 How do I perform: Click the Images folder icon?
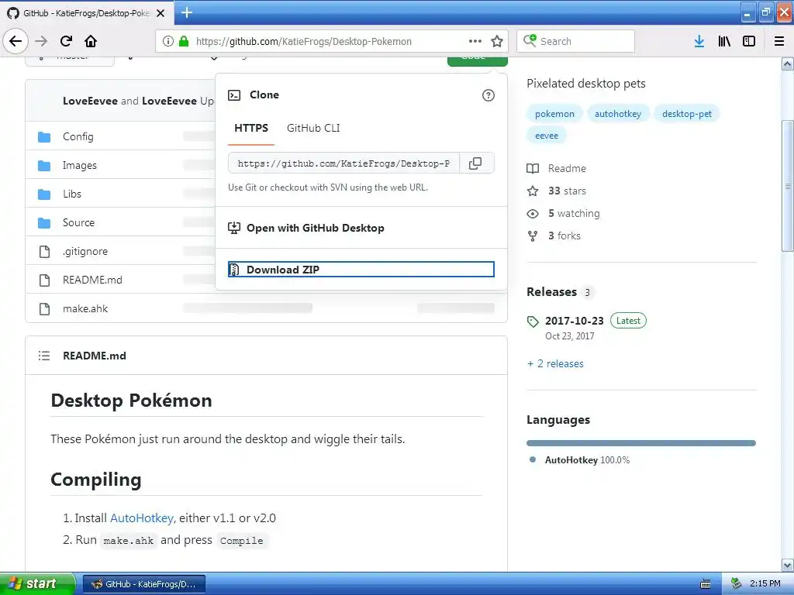click(44, 166)
